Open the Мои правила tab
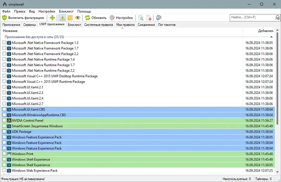Screen dimensions: 281x182 (x=125, y=25)
